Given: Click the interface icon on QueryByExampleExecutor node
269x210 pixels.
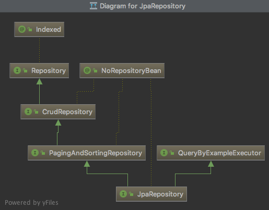Looking at the screenshot, I should point(164,153).
